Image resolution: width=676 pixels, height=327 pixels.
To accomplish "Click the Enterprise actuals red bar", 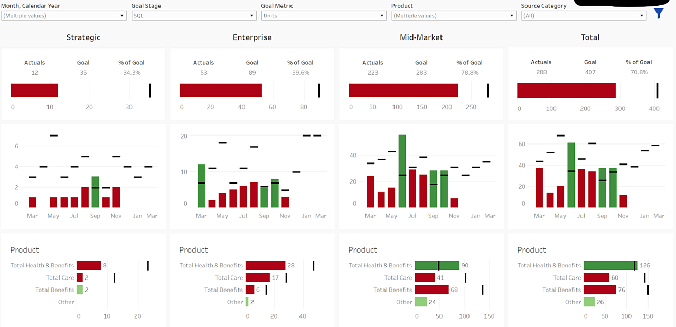I will [x=221, y=90].
